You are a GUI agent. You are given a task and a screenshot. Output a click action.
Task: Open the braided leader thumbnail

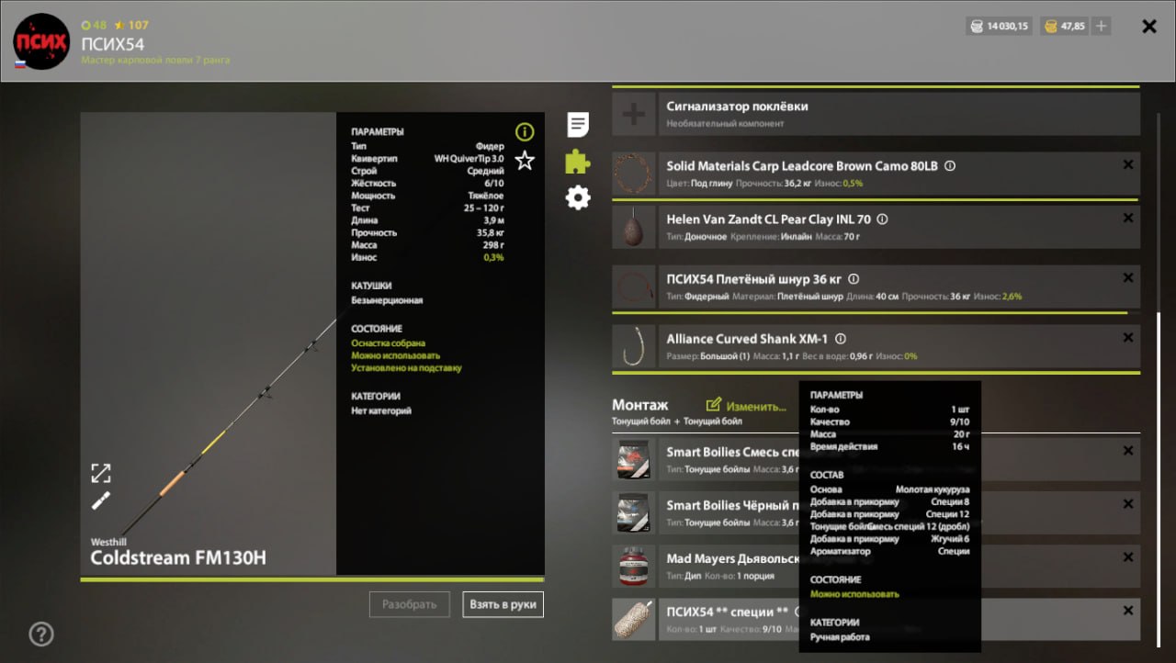pos(634,287)
